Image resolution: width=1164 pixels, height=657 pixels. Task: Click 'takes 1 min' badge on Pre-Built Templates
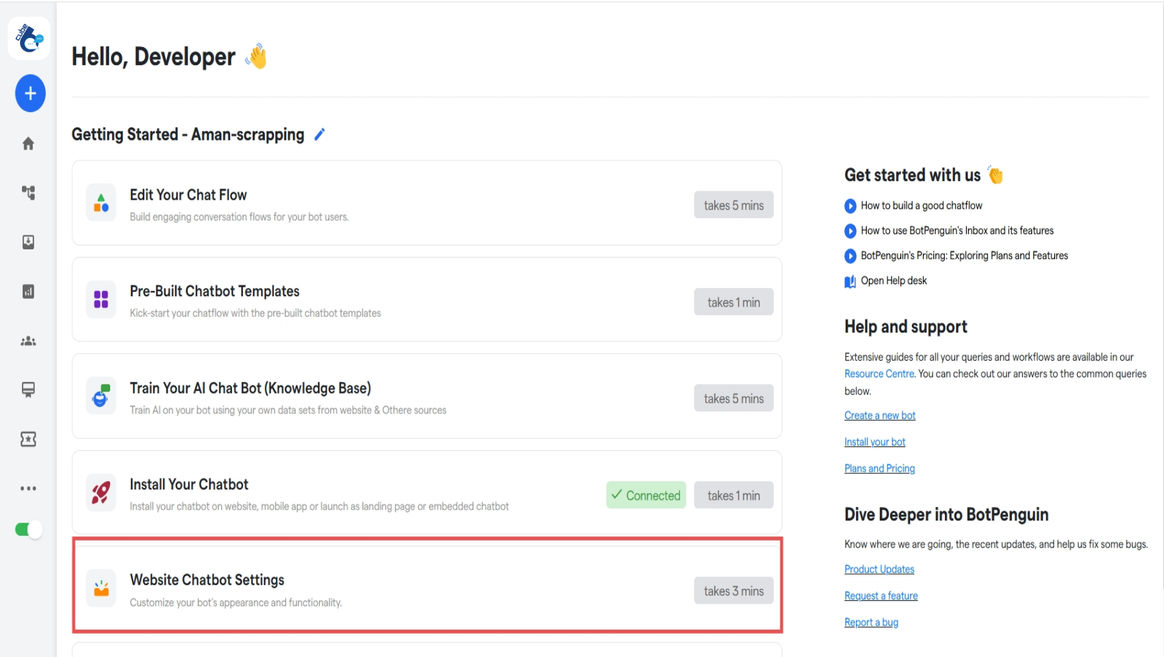tap(733, 302)
